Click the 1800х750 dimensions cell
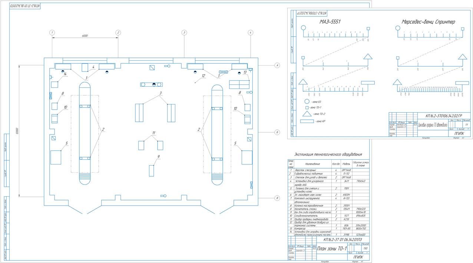Image resolution: width=473 pixels, height=263 pixels. [x=361, y=229]
